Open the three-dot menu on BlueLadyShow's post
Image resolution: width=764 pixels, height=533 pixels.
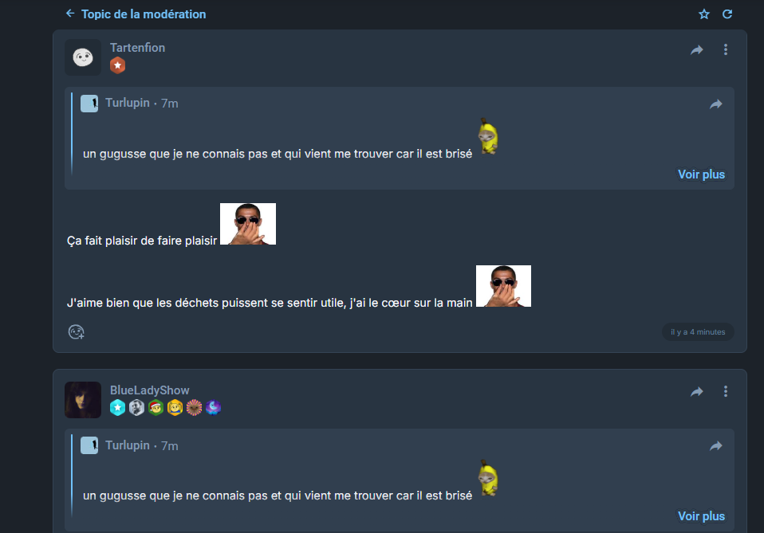pos(726,391)
